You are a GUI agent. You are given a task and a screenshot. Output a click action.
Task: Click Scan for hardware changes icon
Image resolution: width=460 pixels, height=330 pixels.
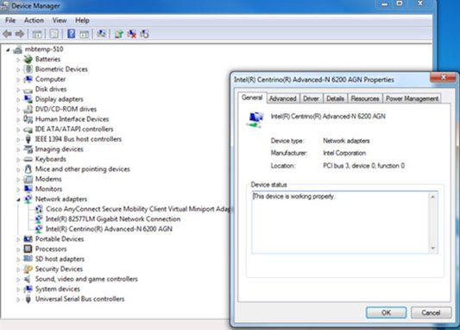pyautogui.click(x=101, y=34)
